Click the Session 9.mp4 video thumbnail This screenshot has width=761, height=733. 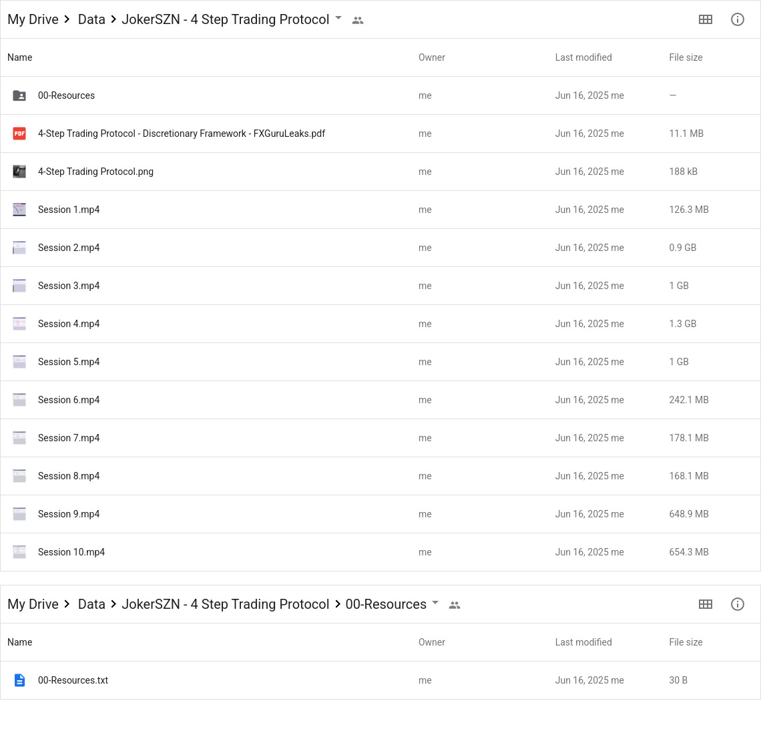(19, 514)
